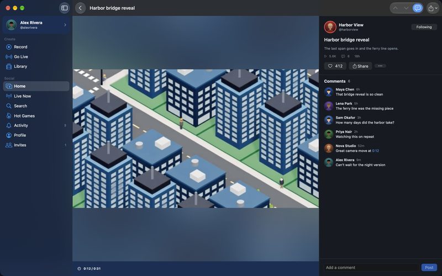Viewport: 442px width, 276px height.
Task: Click the Maya Chen commenter name
Action: click(x=345, y=89)
